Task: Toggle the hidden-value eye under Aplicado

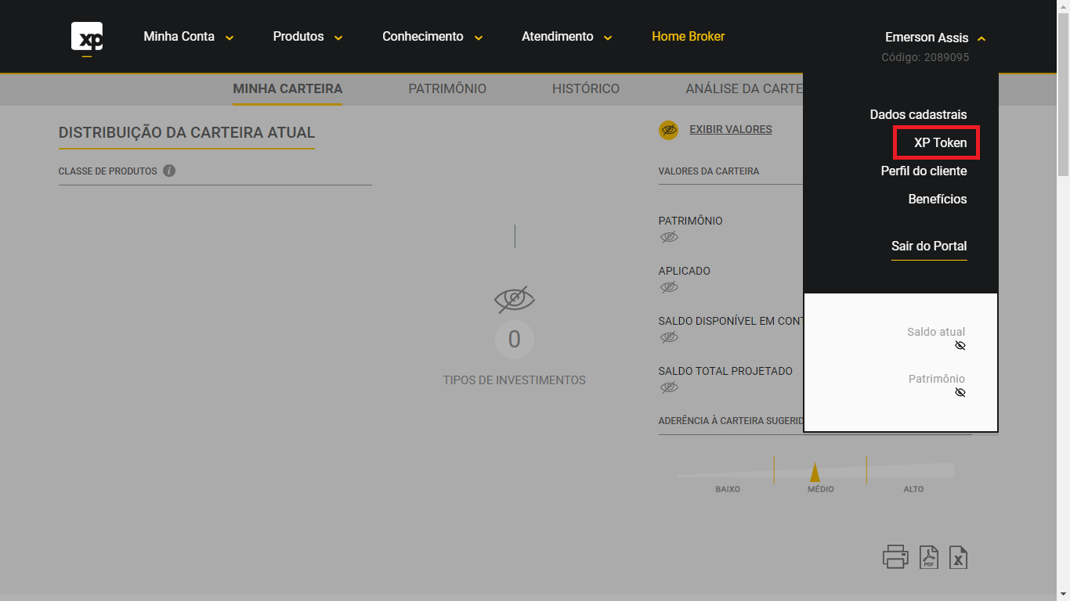Action: pos(669,287)
